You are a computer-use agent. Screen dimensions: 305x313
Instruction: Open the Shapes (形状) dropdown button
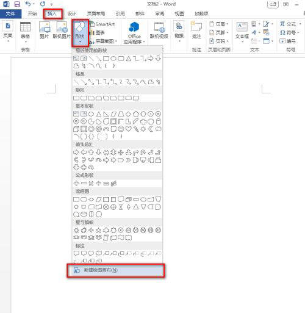coord(80,32)
